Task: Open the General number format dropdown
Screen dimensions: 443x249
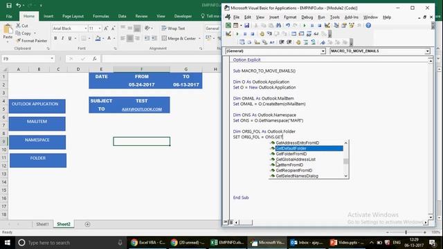Action: (x=213, y=28)
